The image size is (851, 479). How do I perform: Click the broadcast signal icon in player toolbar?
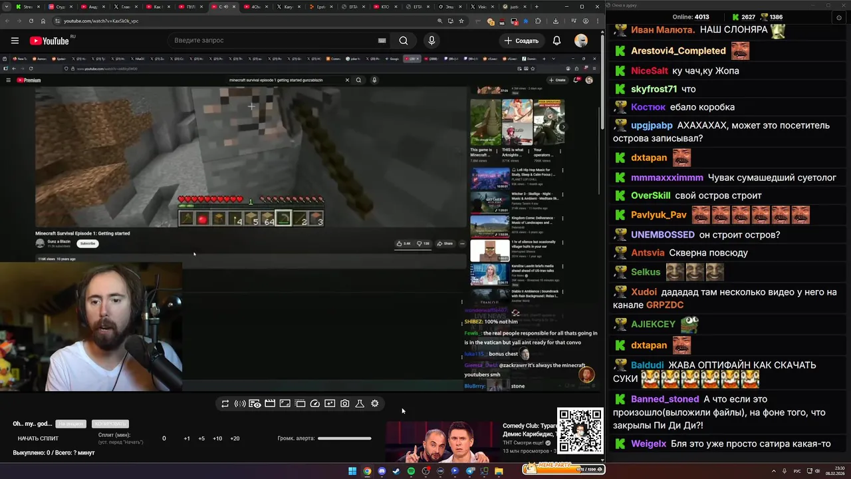(240, 404)
